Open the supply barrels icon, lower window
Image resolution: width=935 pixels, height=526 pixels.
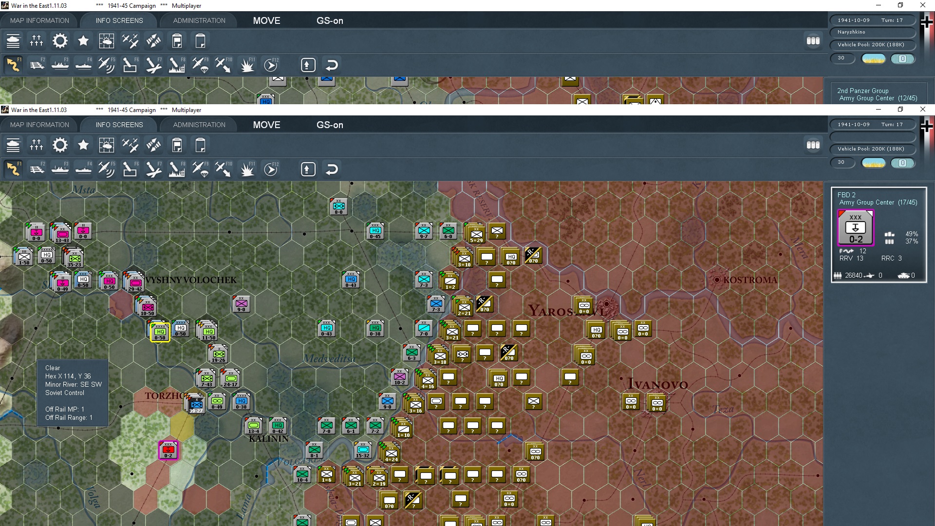pyautogui.click(x=813, y=145)
